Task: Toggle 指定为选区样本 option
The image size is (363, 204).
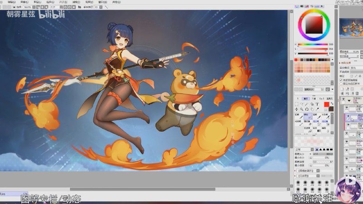Action: click(341, 83)
